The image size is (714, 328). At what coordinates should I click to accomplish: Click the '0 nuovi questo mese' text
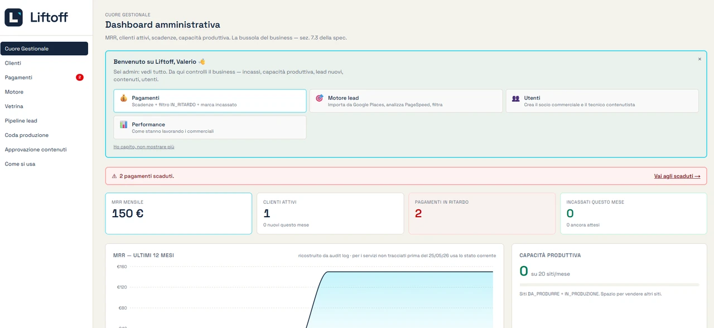click(286, 225)
